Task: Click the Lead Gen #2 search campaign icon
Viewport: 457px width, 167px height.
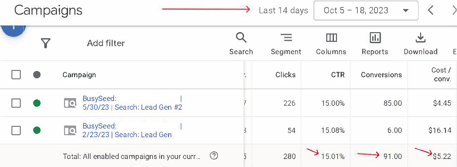Action: pyautogui.click(x=70, y=103)
